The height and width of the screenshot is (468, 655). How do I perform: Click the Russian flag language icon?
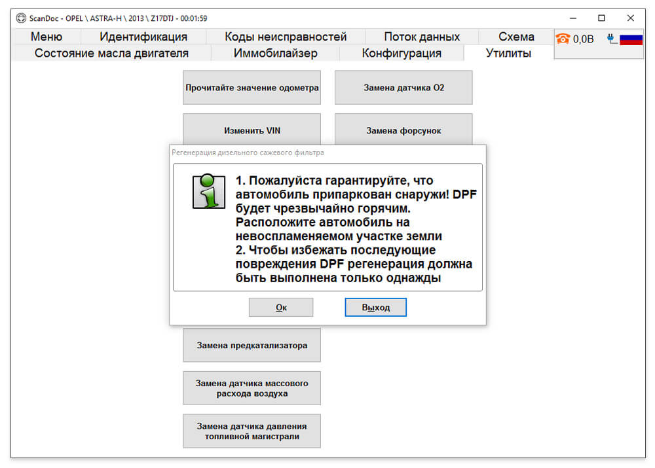(631, 39)
